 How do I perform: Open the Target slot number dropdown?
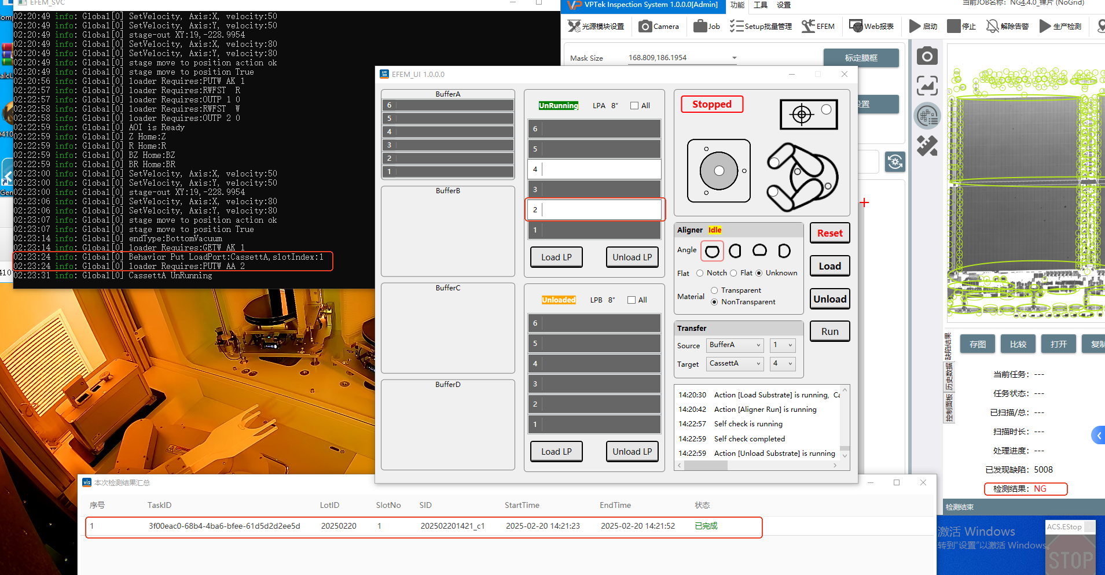[x=783, y=364]
